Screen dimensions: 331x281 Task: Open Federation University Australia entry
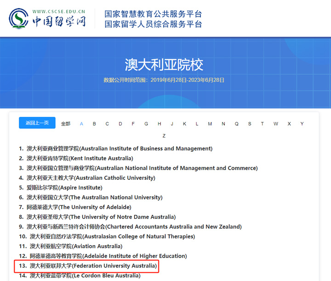(x=88, y=266)
